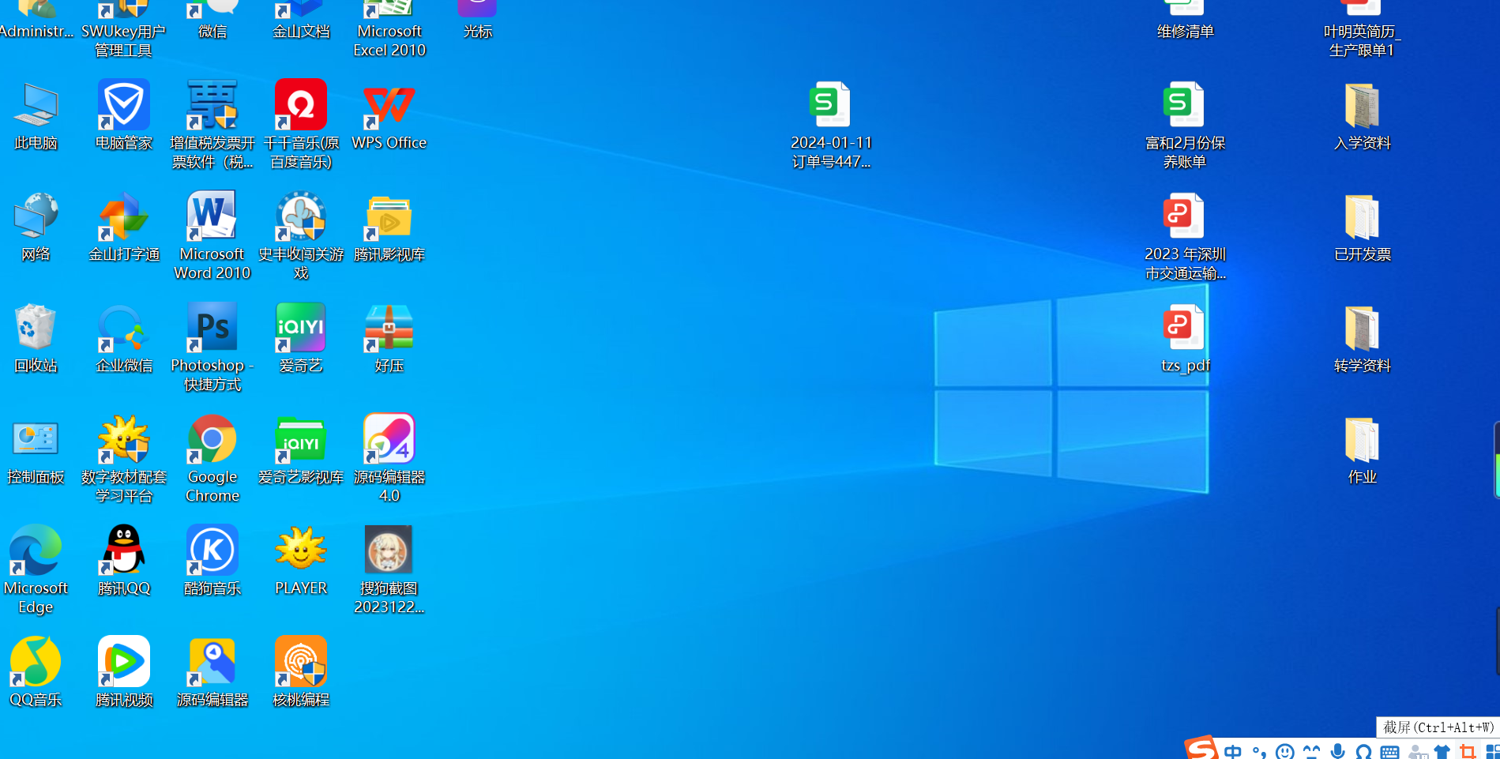Image resolution: width=1500 pixels, height=759 pixels.
Task: Open the IME skin shirt icon
Action: pos(1442,752)
